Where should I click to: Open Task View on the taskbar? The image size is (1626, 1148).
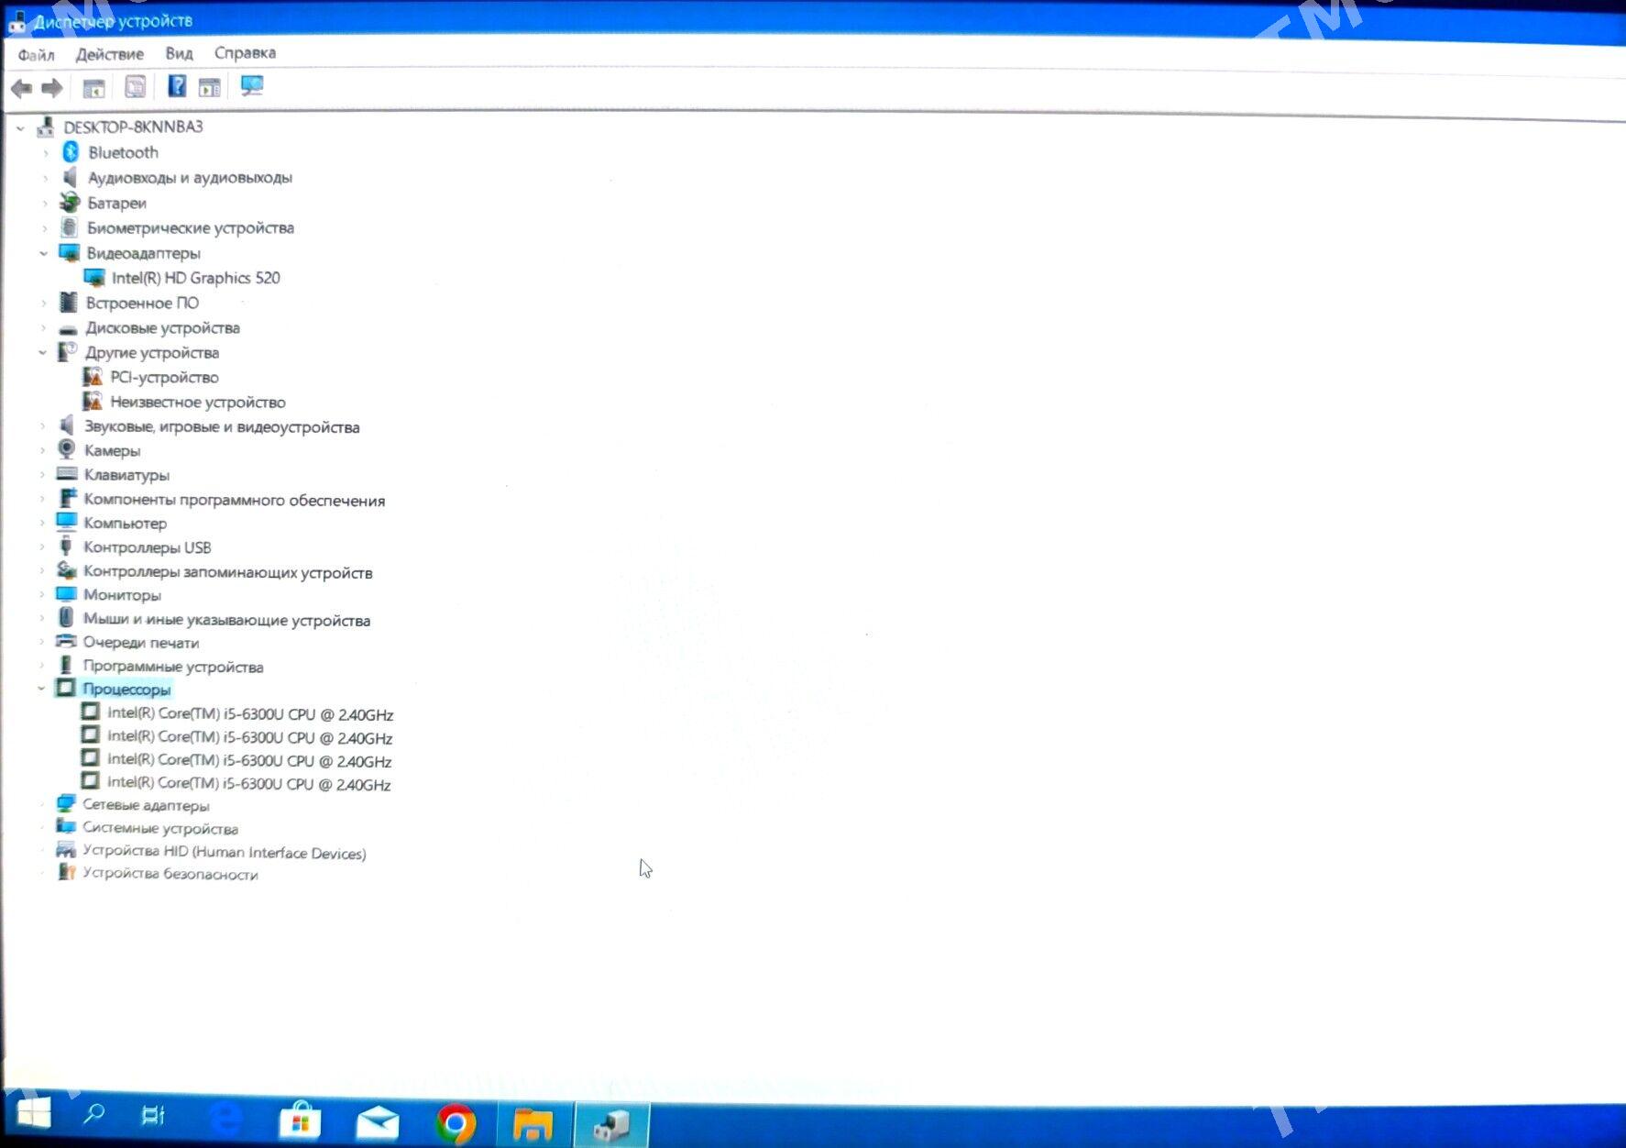pyautogui.click(x=153, y=1116)
